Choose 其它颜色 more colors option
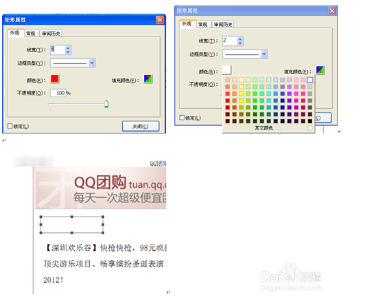Screen dimensions: 389x307 point(264,128)
